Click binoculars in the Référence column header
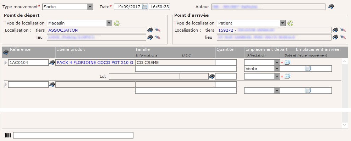351x141 pixels. coord(6,52)
